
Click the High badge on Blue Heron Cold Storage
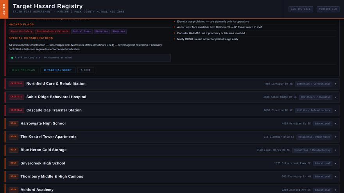[13, 150]
